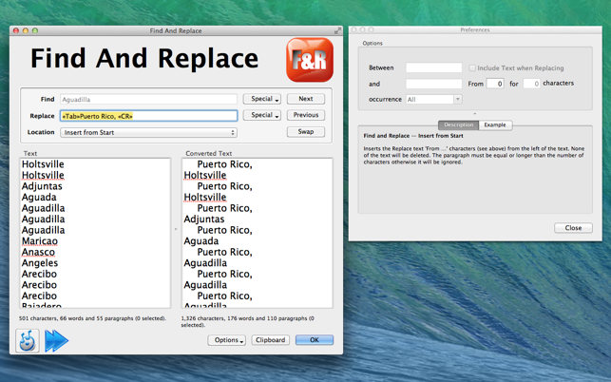611x382 pixels.
Task: Click the Previous button
Action: (x=306, y=115)
